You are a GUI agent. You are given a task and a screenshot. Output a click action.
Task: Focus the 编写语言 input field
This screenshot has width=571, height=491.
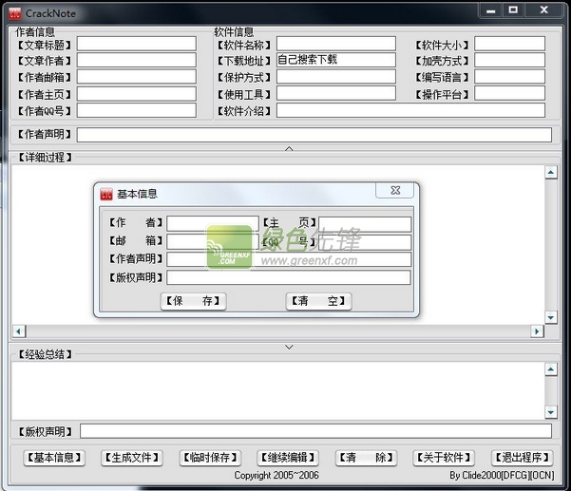pyautogui.click(x=510, y=77)
